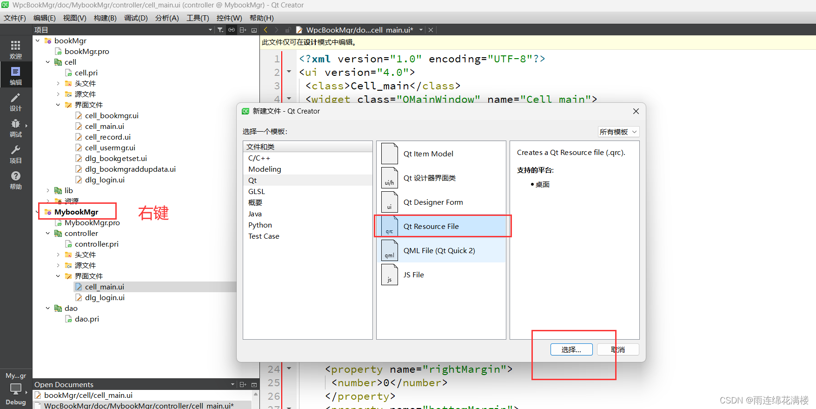
Task: Open Debug mode (调试) in sidebar
Action: coord(16,127)
